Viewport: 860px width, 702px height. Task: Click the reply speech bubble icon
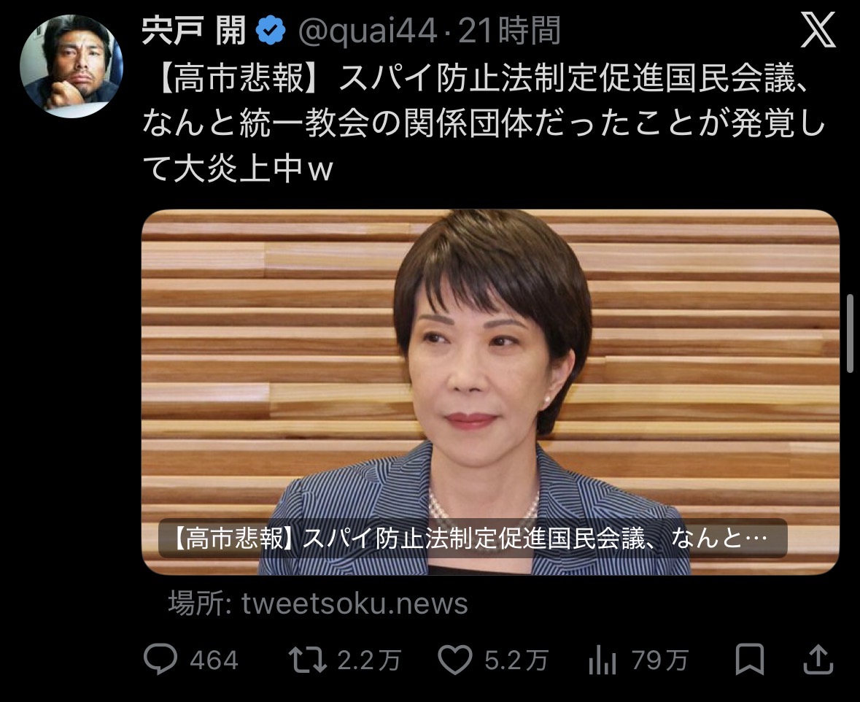pos(160,659)
